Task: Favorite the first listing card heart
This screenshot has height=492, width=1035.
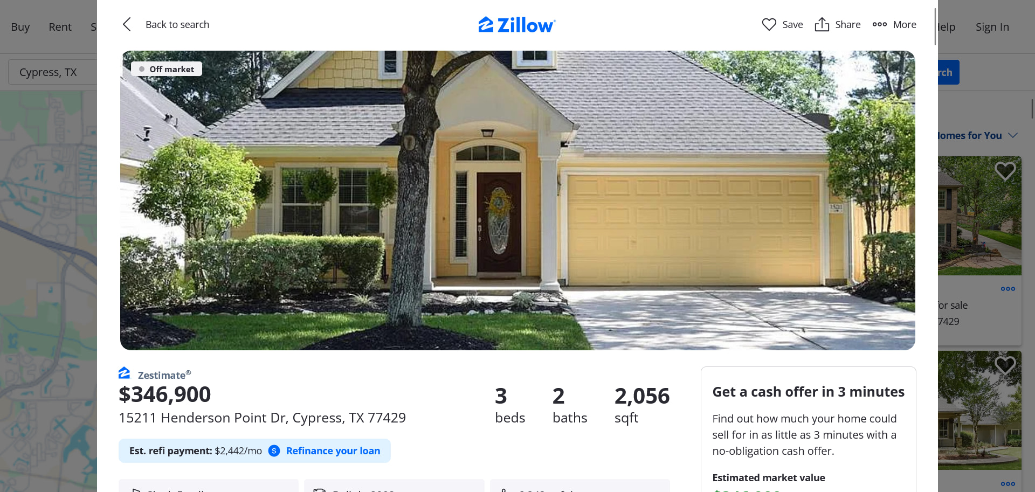Action: pyautogui.click(x=1005, y=171)
